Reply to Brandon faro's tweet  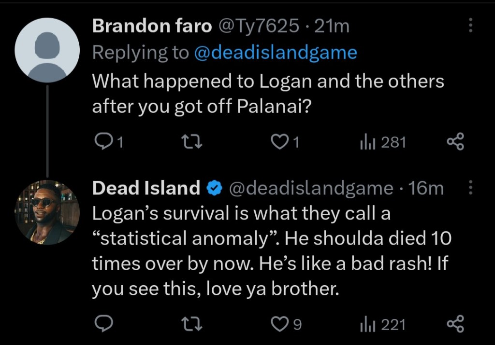tap(102, 142)
